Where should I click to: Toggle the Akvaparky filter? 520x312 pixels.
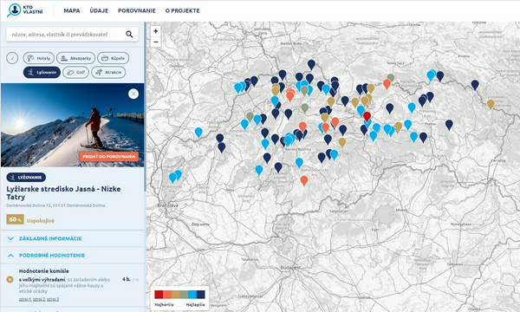[75, 58]
